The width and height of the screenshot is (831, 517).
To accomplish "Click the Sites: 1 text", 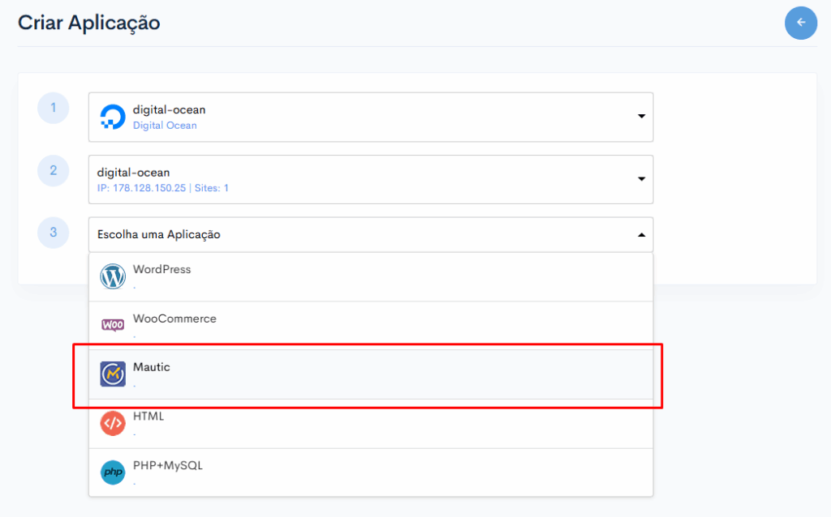I will (x=212, y=188).
